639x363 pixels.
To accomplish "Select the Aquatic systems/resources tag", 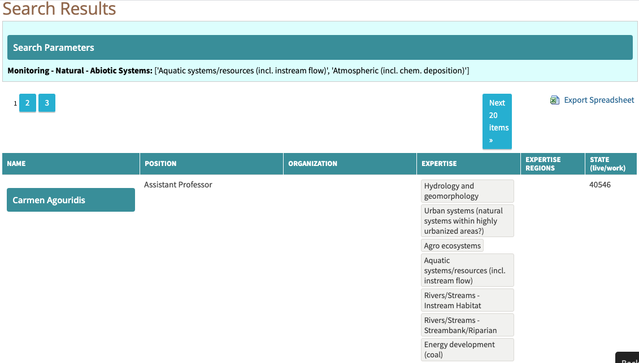I will pyautogui.click(x=467, y=270).
